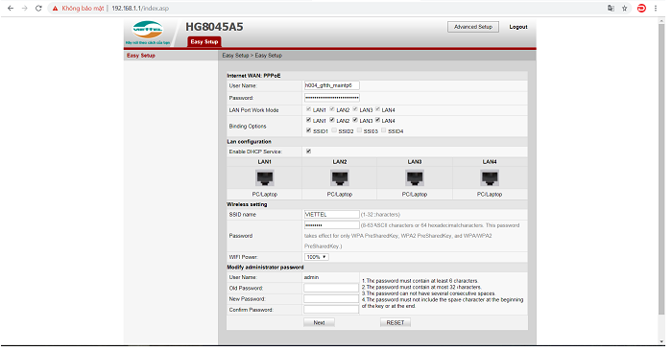
Task: Click the Next button
Action: (x=319, y=322)
